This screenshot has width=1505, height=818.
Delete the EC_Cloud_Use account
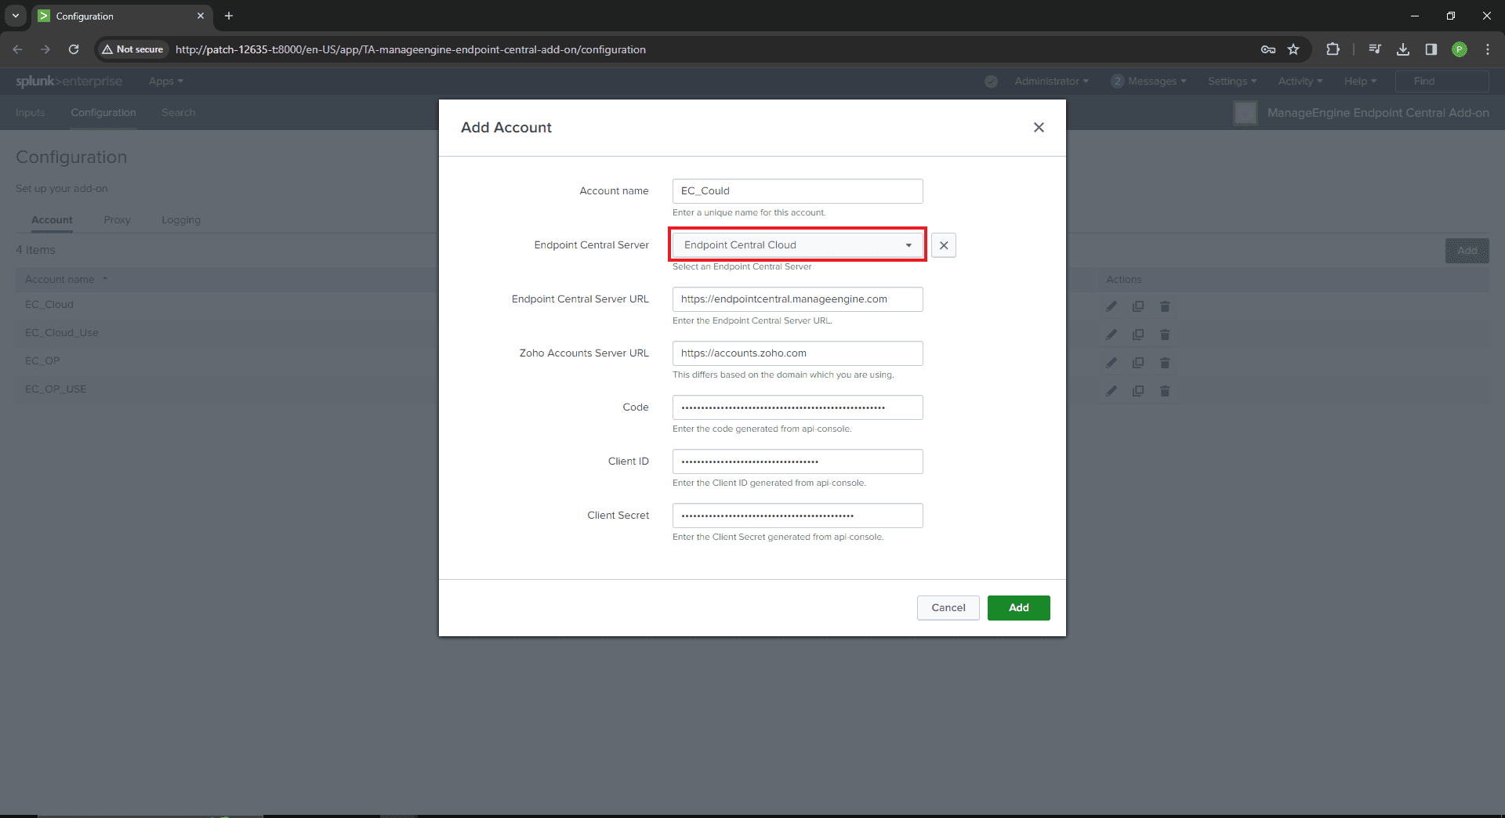coord(1165,335)
